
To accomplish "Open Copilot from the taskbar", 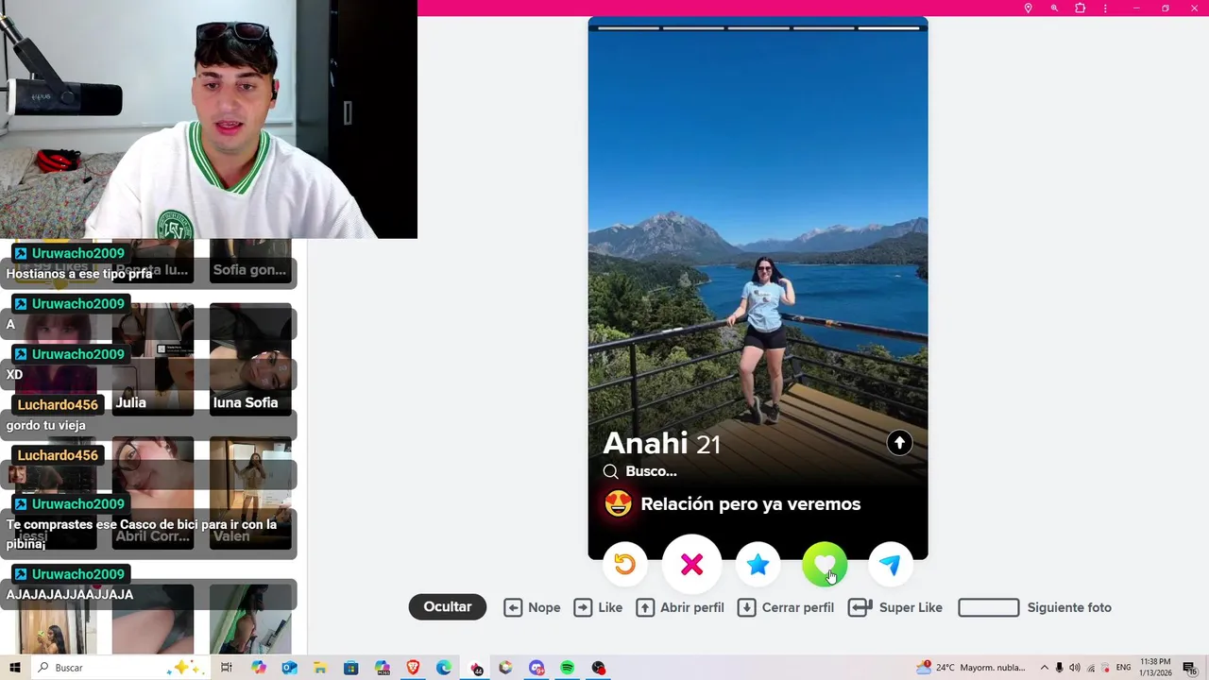I will point(259,668).
